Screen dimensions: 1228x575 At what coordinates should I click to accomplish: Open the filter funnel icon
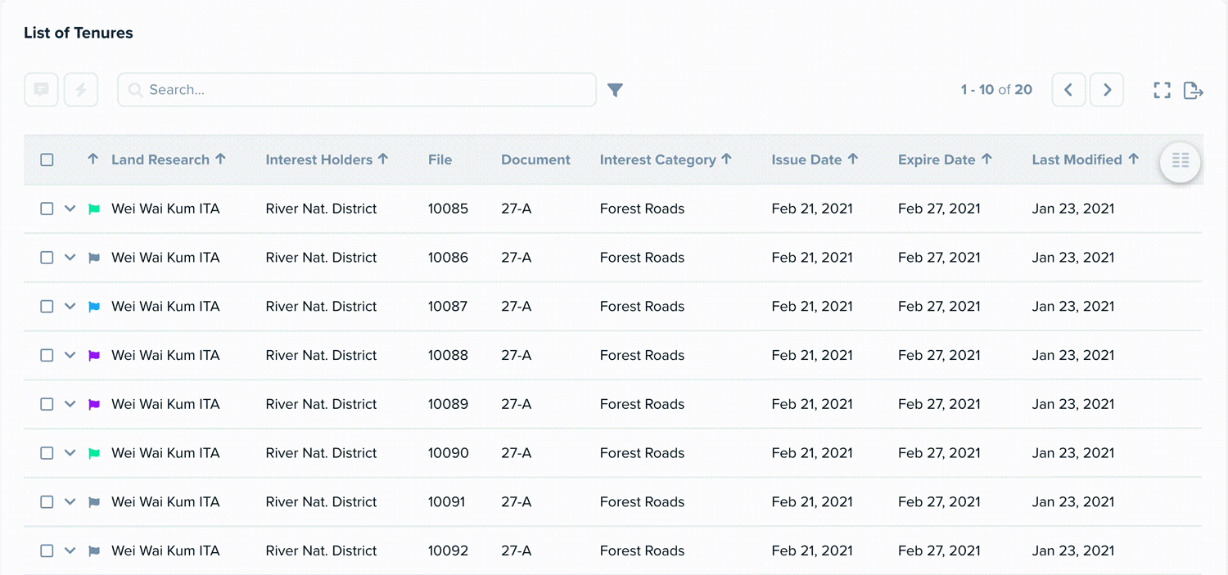[x=616, y=90]
